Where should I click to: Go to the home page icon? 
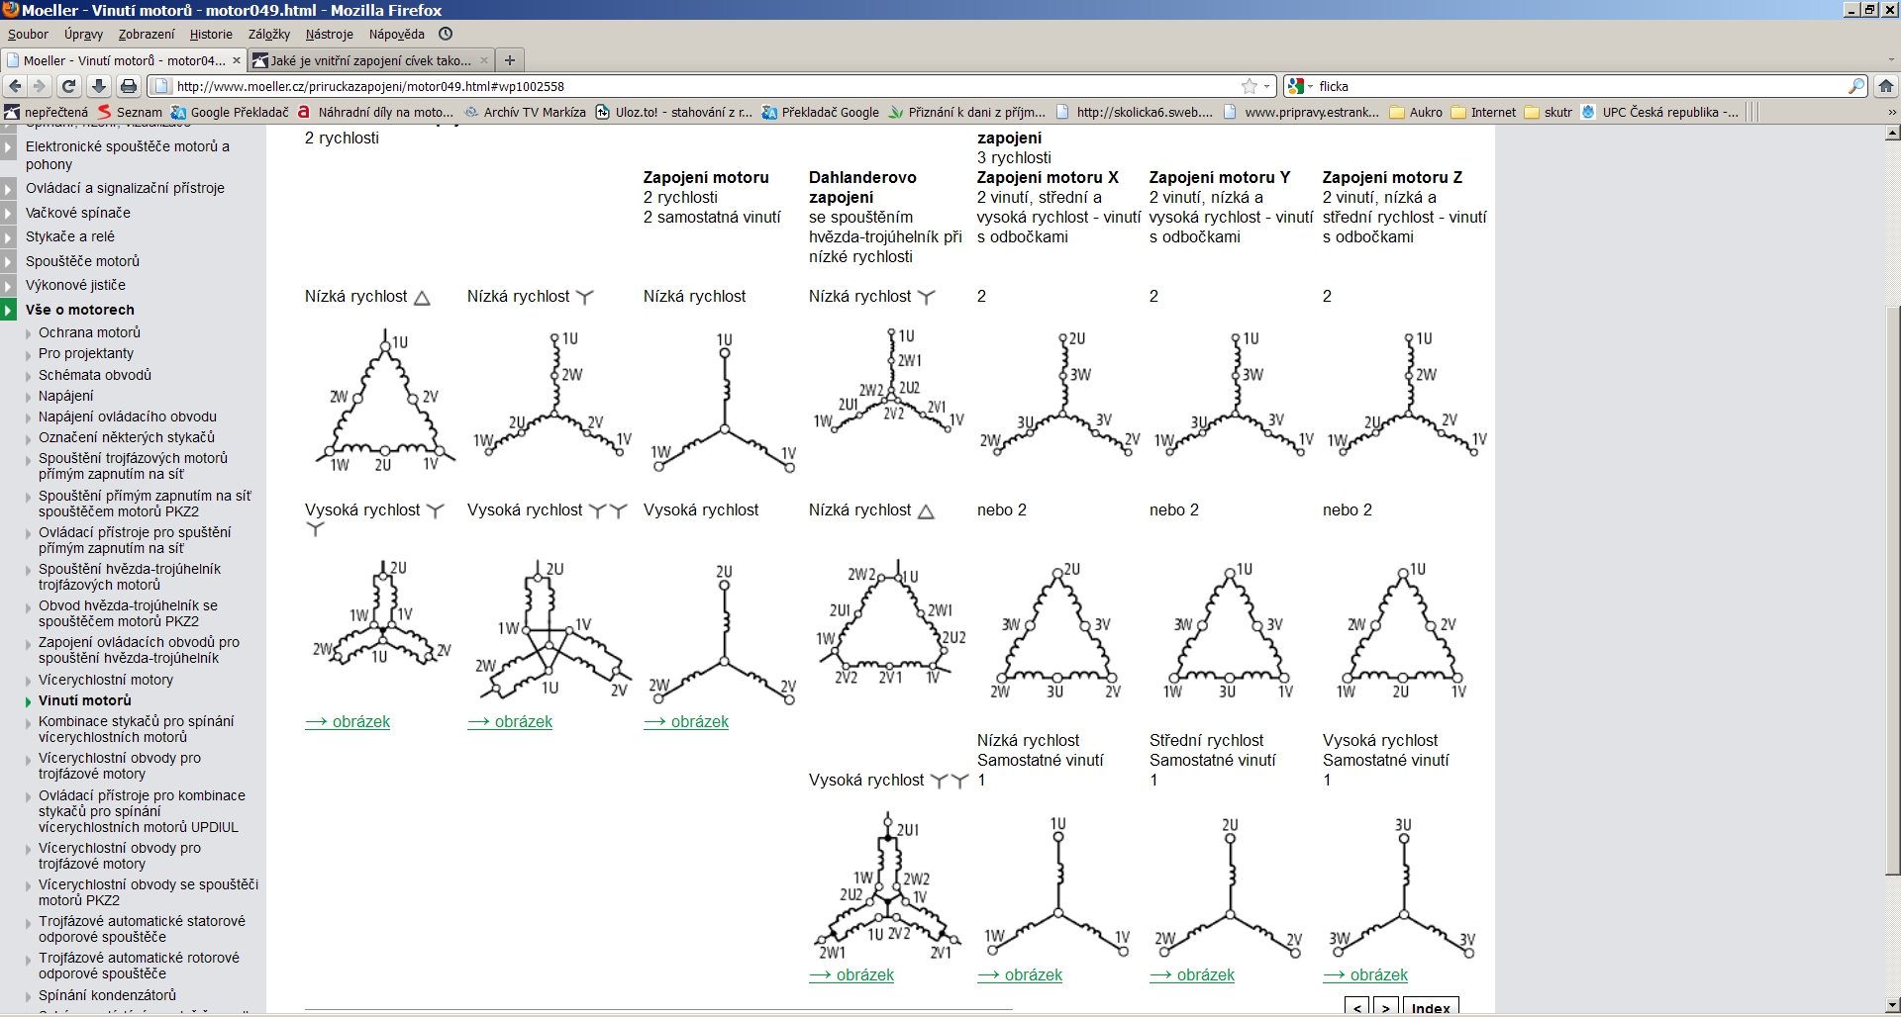click(x=1885, y=86)
